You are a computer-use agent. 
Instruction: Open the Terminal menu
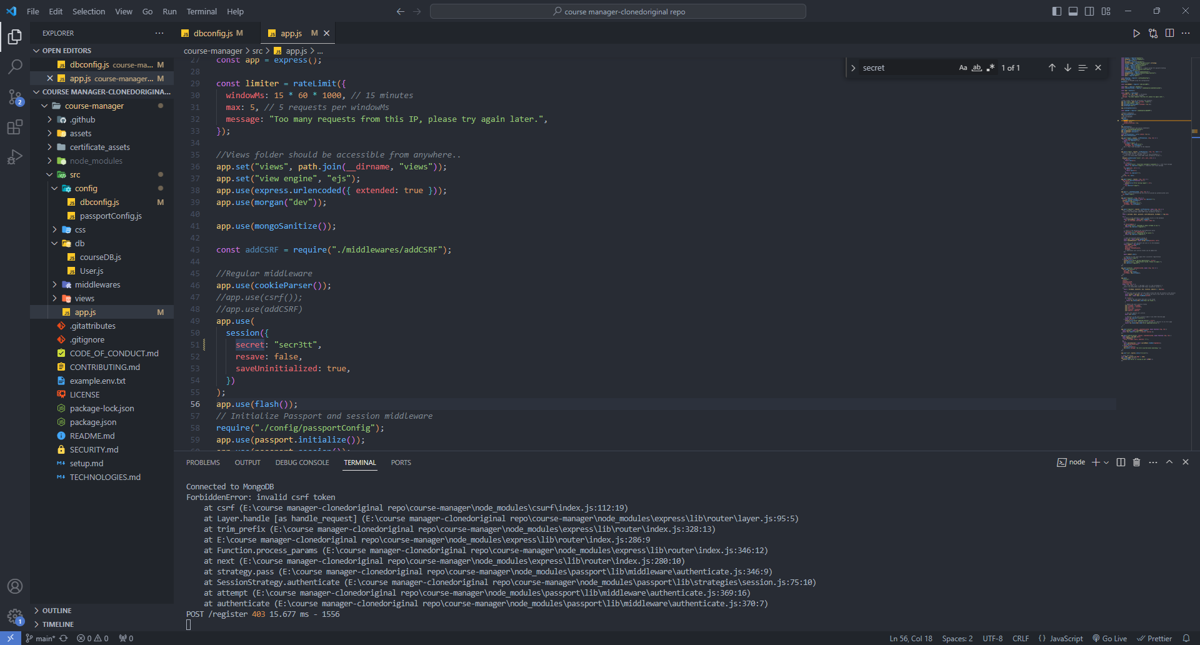(x=201, y=11)
